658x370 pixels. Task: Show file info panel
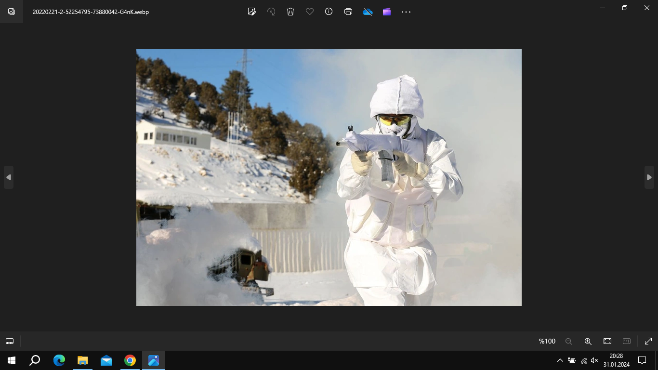pyautogui.click(x=329, y=12)
